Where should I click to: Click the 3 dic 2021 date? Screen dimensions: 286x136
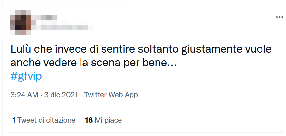(x=62, y=95)
